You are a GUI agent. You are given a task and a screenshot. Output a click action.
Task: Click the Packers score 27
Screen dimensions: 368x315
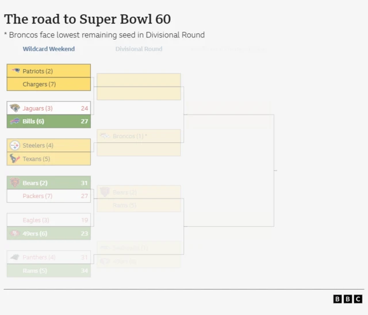[85, 196]
